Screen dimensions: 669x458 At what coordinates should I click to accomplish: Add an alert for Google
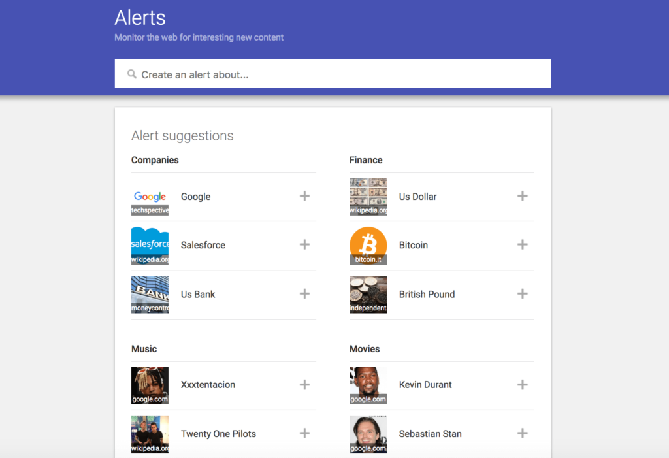[304, 197]
